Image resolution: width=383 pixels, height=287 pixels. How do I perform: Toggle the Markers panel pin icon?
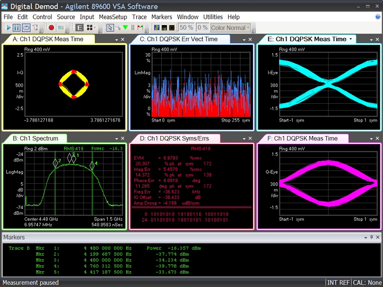tap(372, 237)
